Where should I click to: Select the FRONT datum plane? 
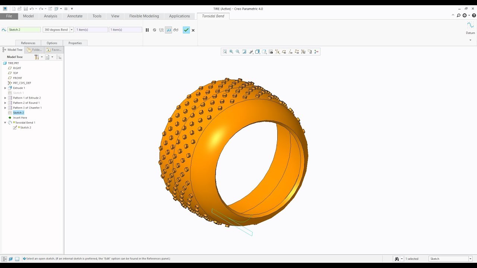pos(18,78)
